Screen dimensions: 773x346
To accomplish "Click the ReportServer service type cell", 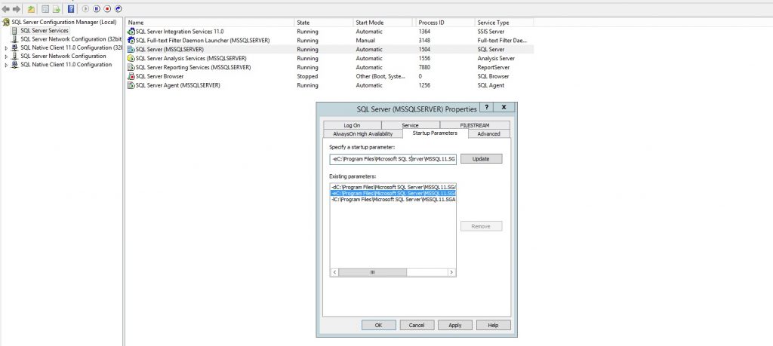I will (x=494, y=67).
